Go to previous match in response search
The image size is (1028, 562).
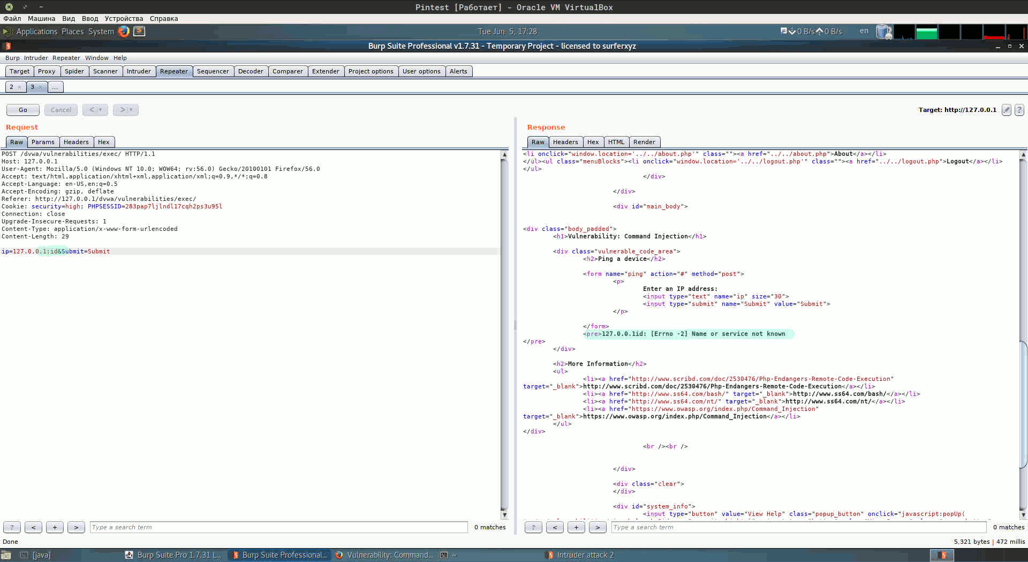coord(555,527)
